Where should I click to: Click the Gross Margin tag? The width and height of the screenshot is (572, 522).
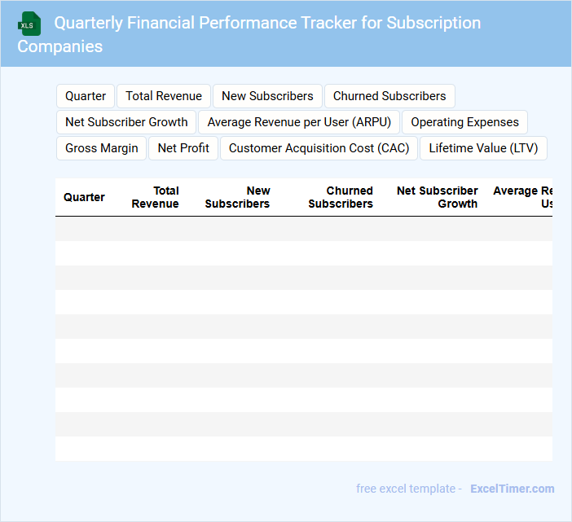click(102, 148)
